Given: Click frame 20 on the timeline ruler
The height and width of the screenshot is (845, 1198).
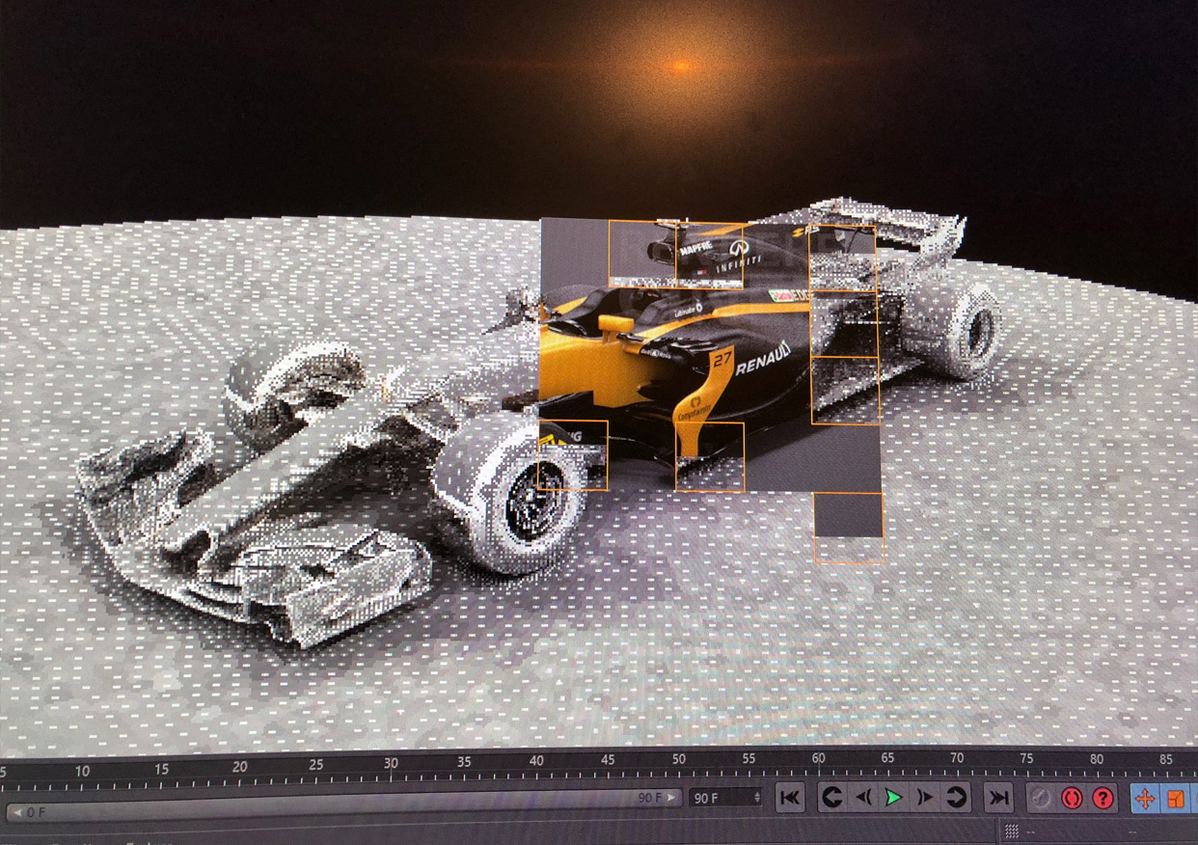Looking at the screenshot, I should (239, 767).
